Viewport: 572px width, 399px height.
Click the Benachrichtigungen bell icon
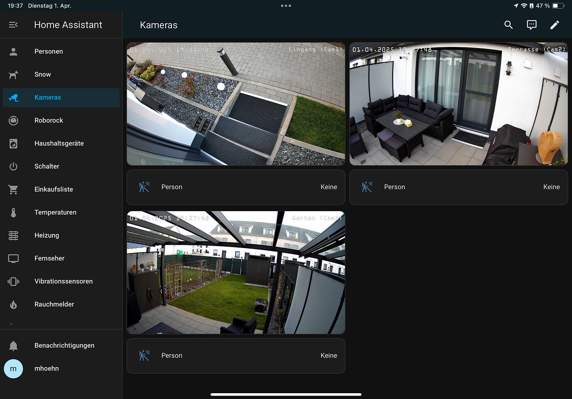tap(13, 345)
